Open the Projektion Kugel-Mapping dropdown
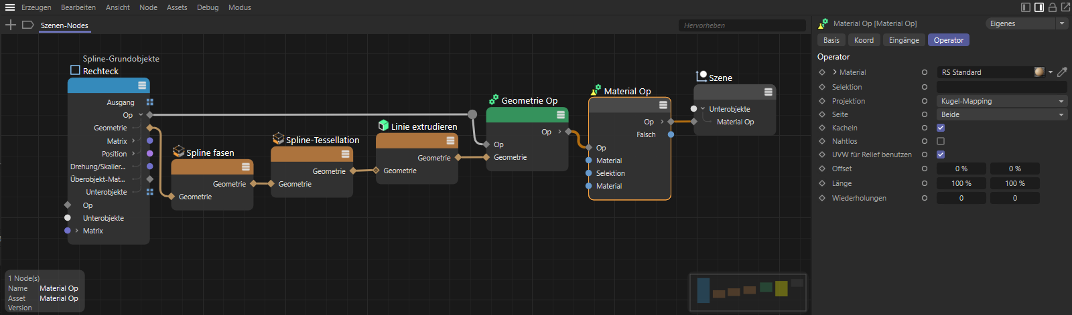This screenshot has width=1072, height=315. [1001, 101]
